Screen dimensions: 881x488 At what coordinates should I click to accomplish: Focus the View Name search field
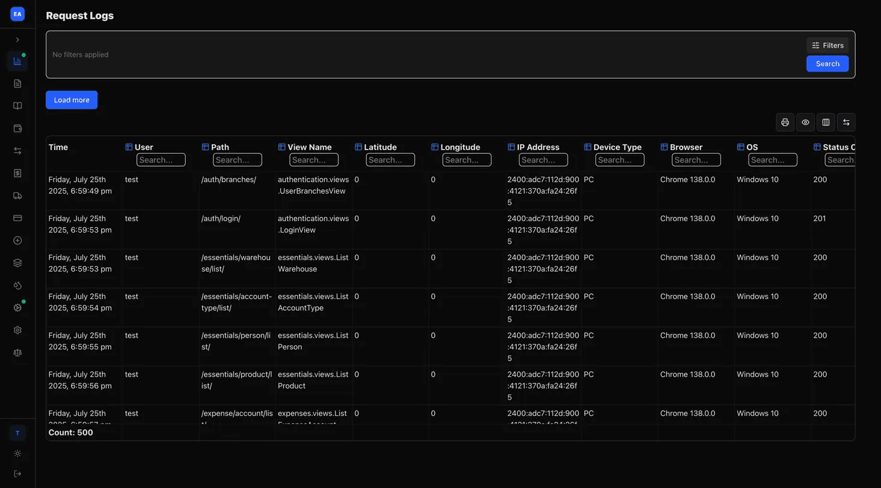point(314,160)
